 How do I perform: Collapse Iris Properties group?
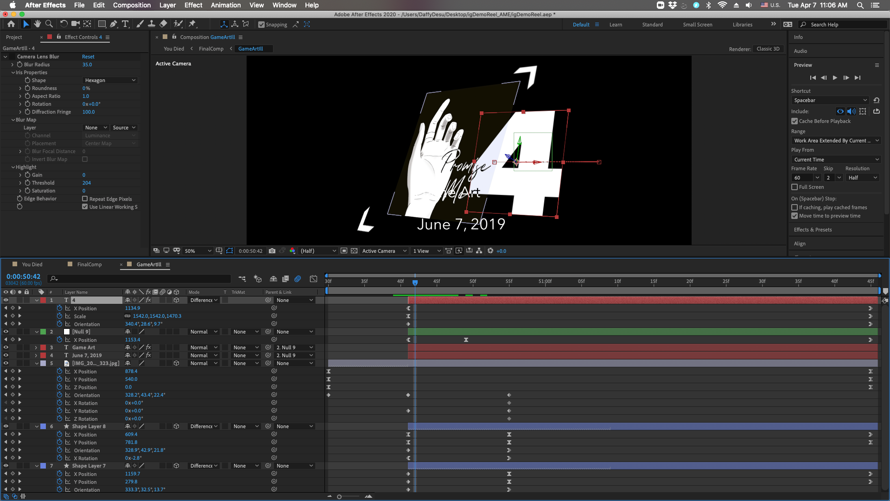13,72
